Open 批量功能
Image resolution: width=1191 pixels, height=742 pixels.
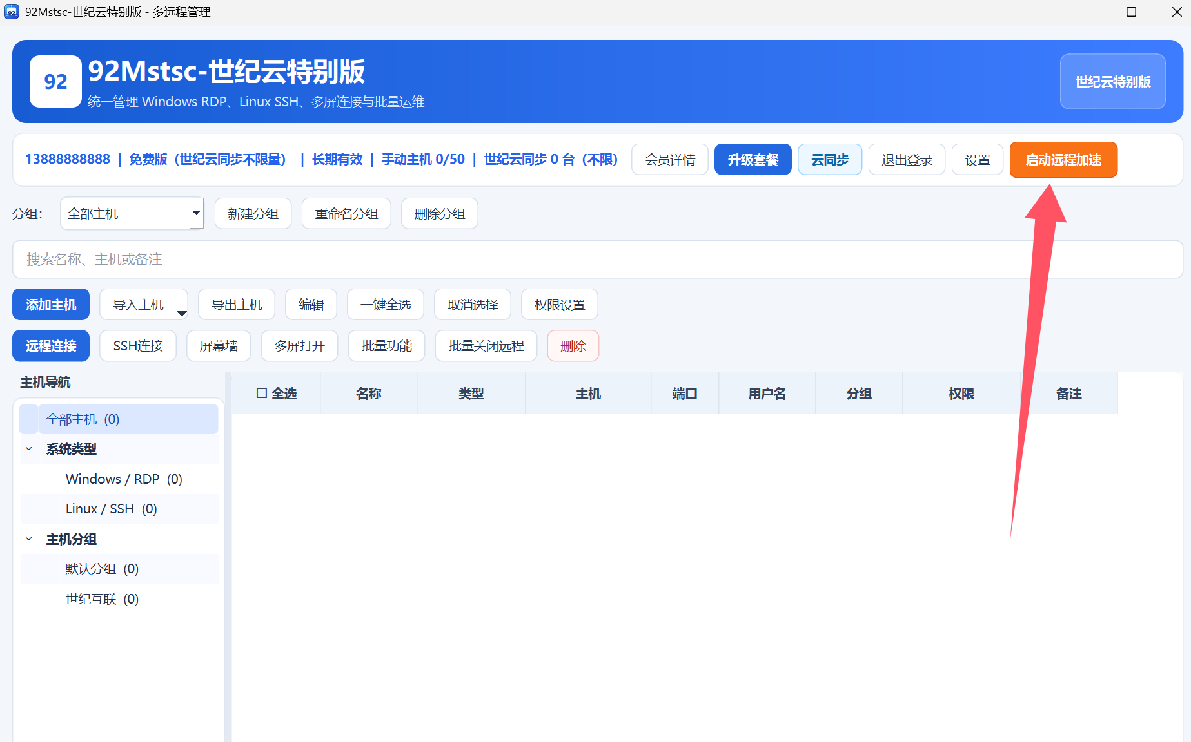click(x=386, y=346)
